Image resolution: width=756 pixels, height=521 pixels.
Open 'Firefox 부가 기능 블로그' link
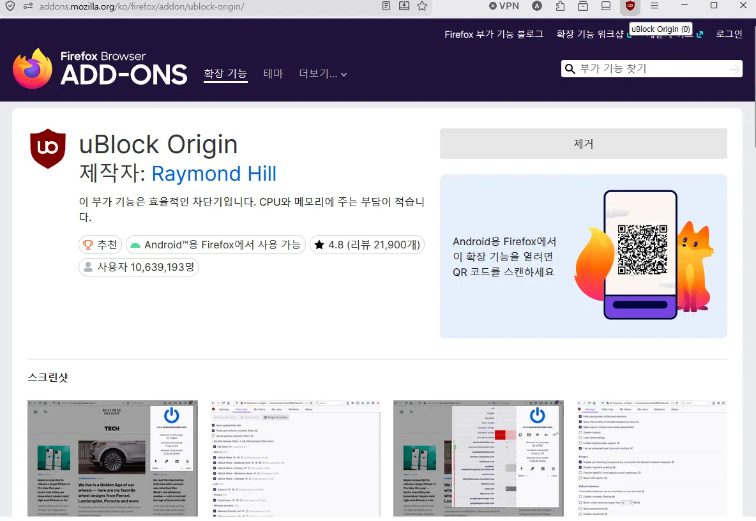click(494, 34)
